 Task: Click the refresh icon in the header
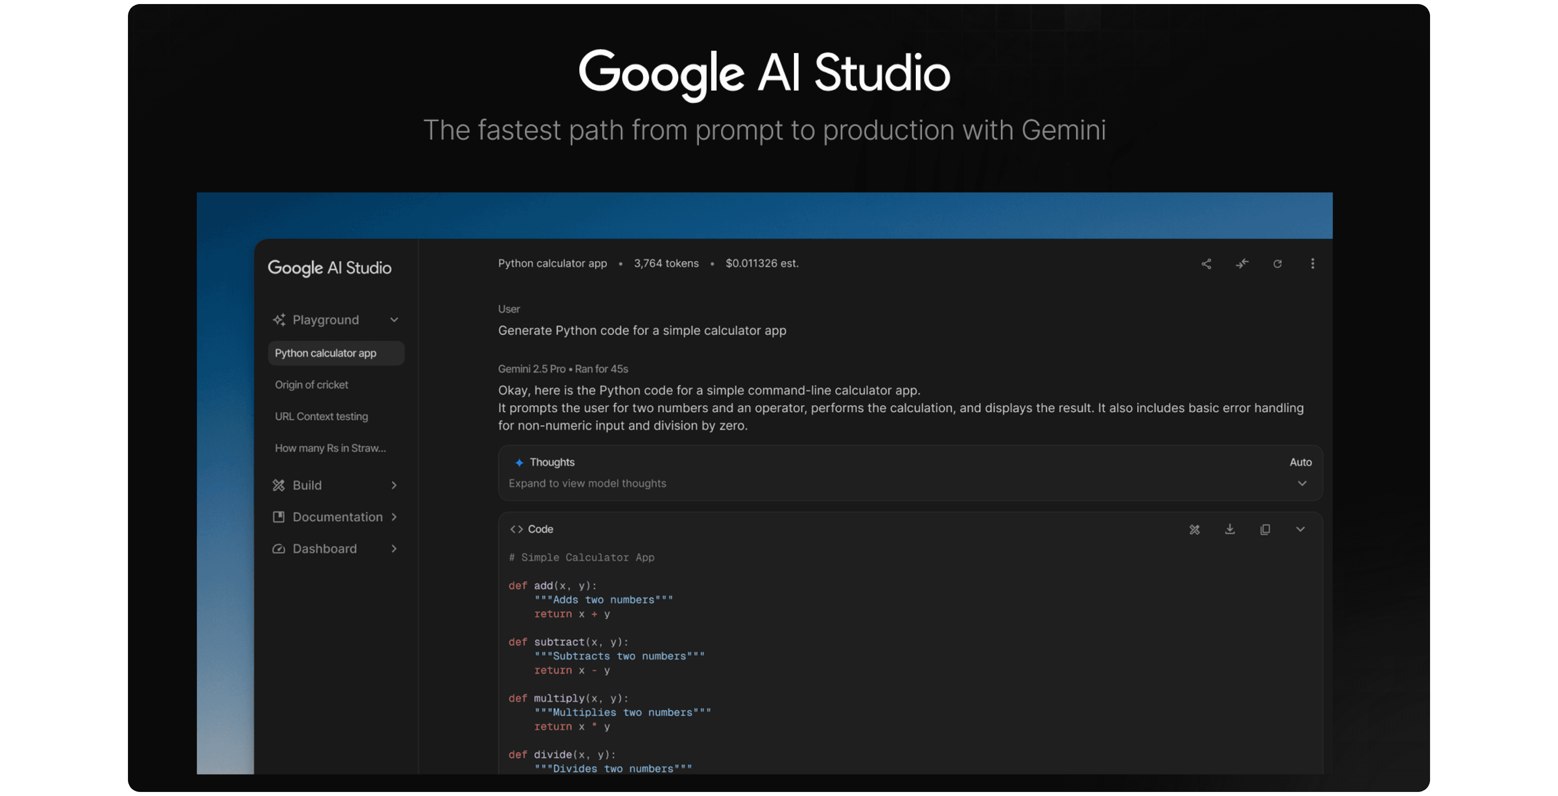1277,264
